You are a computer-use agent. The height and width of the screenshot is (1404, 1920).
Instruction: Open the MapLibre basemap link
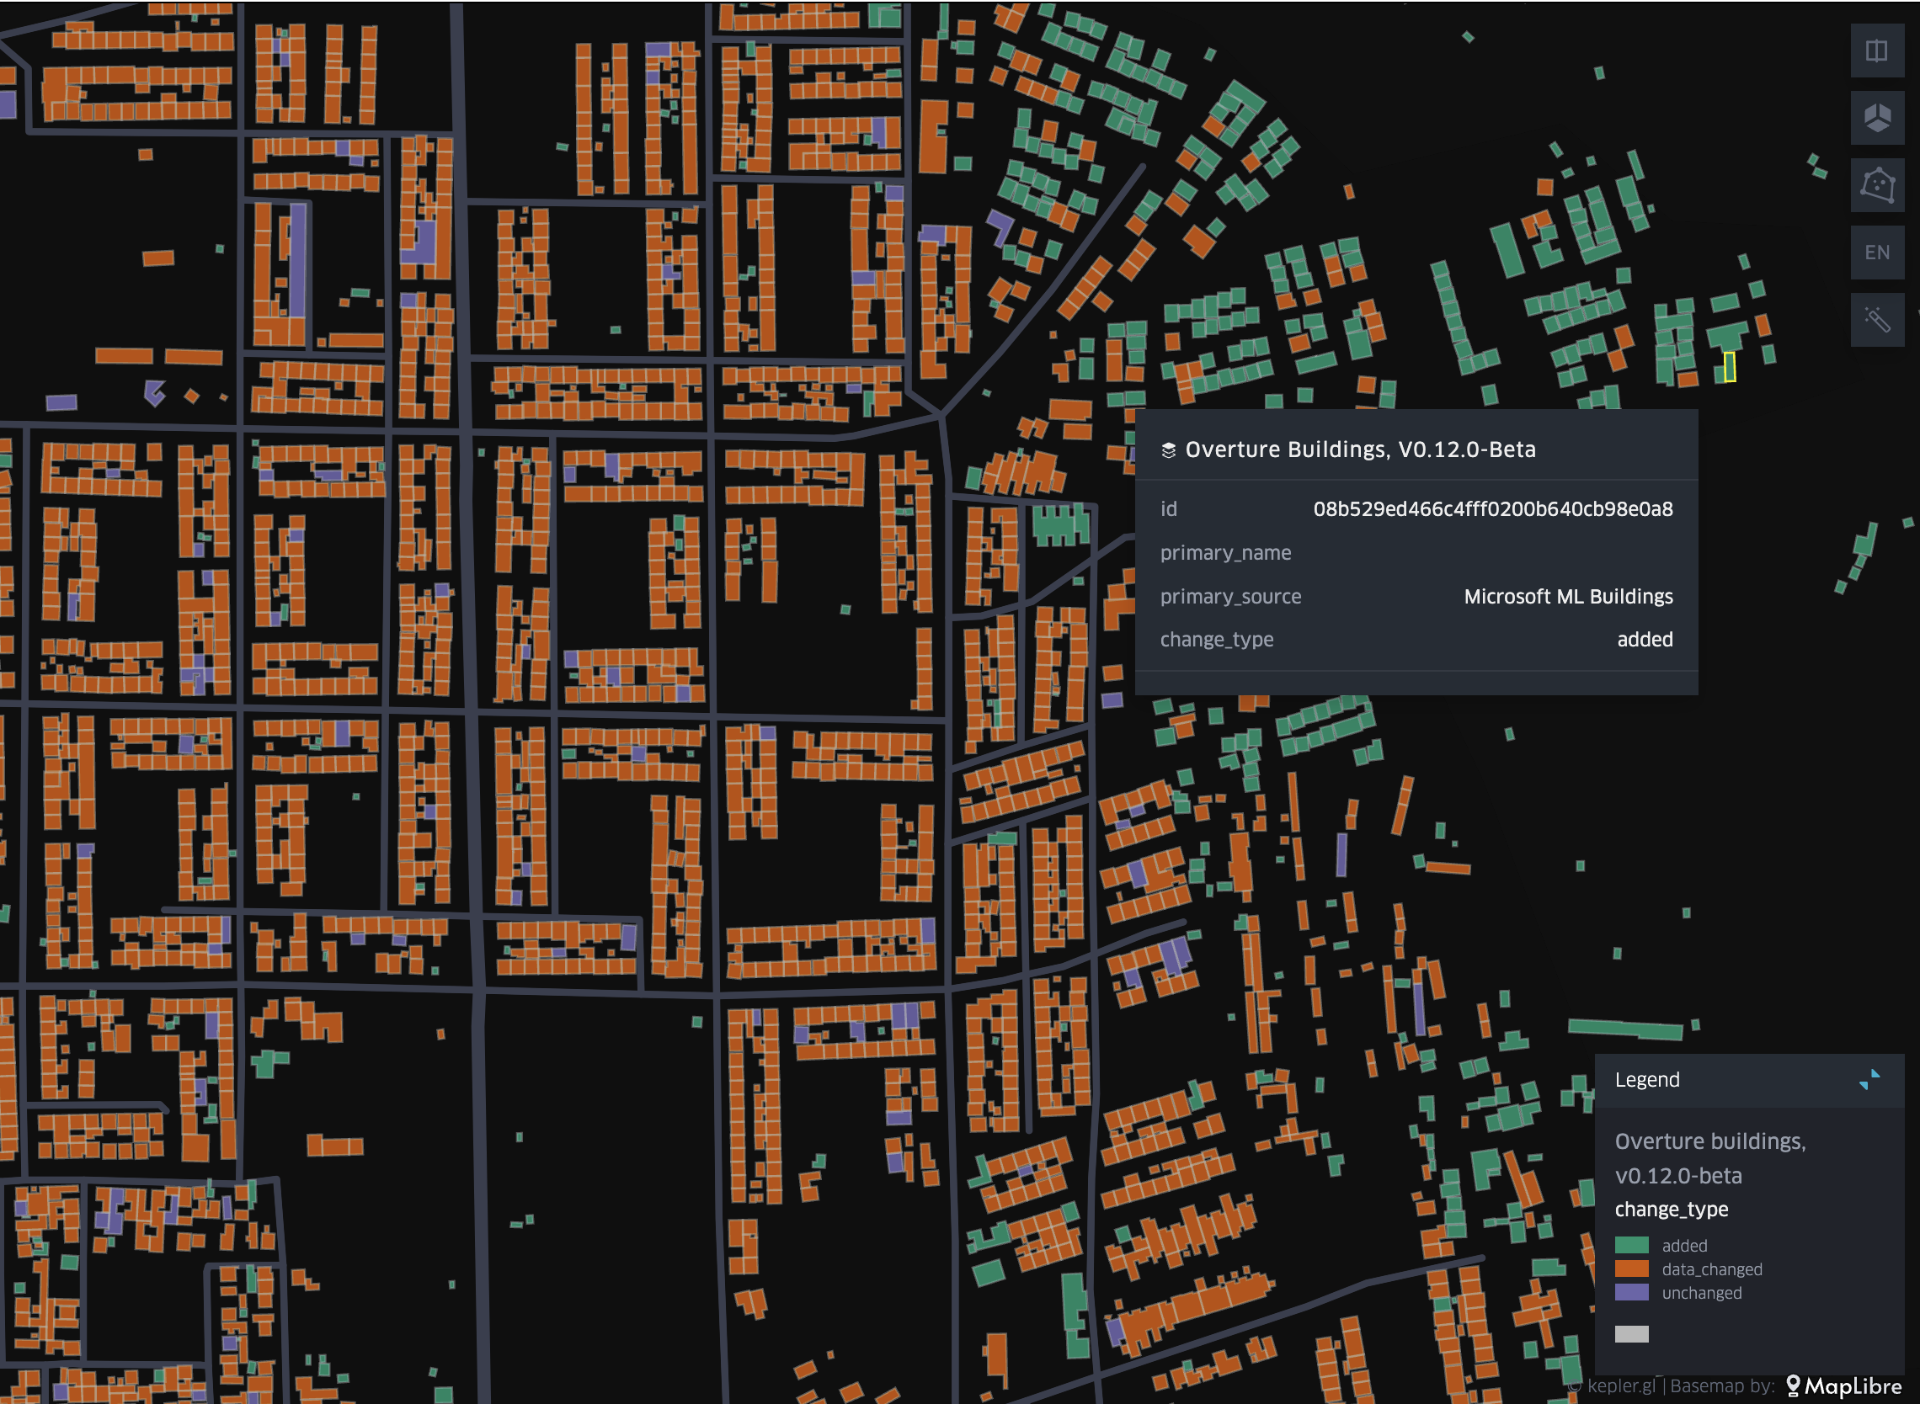click(1843, 1386)
